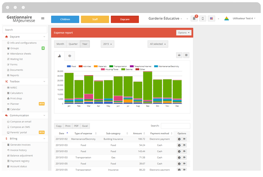Open Attendance sheets in the sidebar
The image size is (263, 177).
pos(21,54)
